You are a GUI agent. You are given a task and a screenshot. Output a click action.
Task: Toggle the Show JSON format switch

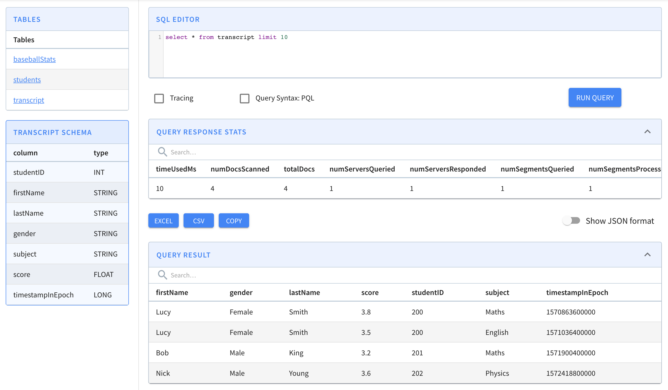[x=571, y=221]
